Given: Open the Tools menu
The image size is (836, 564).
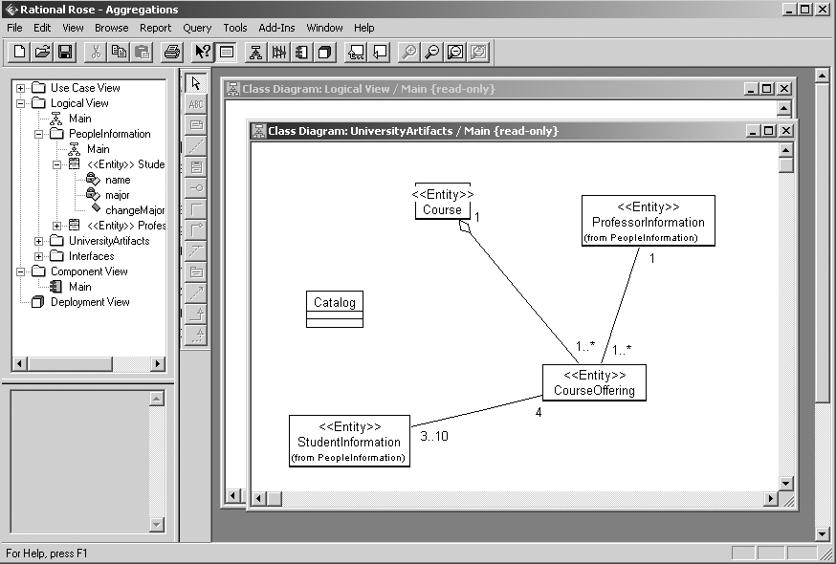Looking at the screenshot, I should (235, 28).
